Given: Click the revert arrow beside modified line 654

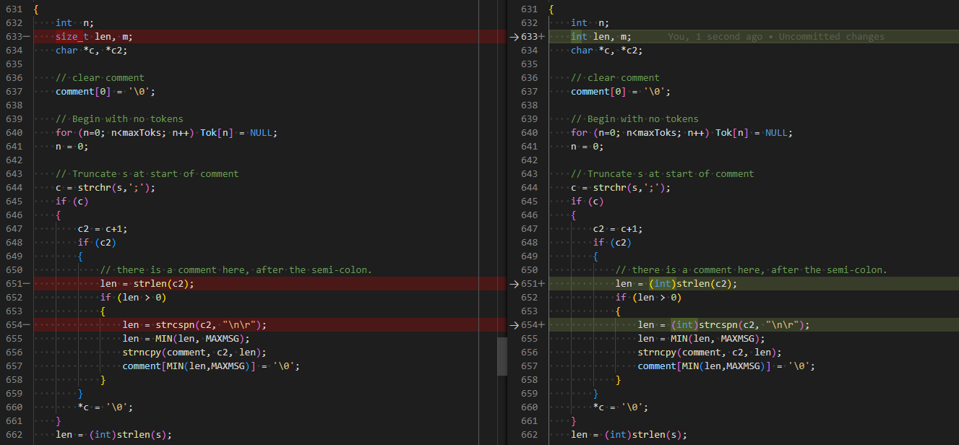Looking at the screenshot, I should coord(514,325).
